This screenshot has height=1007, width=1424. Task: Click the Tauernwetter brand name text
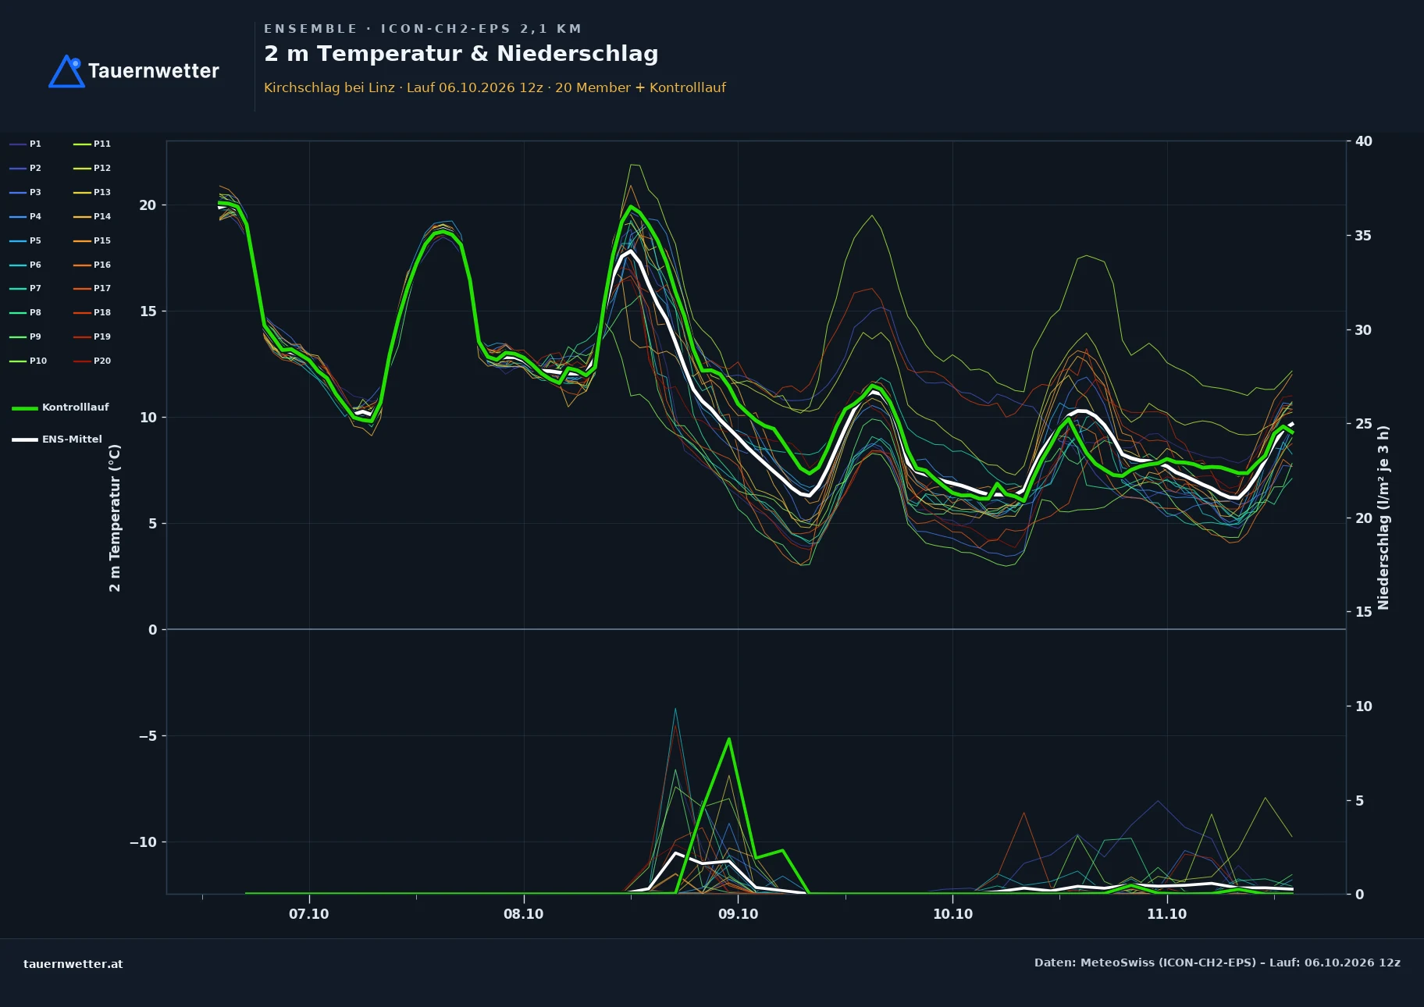click(x=154, y=71)
